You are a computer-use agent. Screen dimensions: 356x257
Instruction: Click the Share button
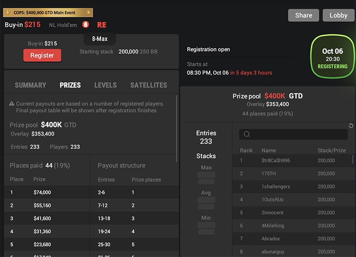pos(303,15)
